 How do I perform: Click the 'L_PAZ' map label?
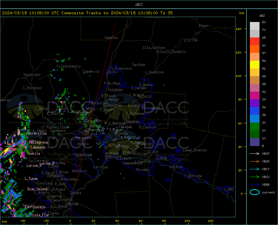[229, 189]
